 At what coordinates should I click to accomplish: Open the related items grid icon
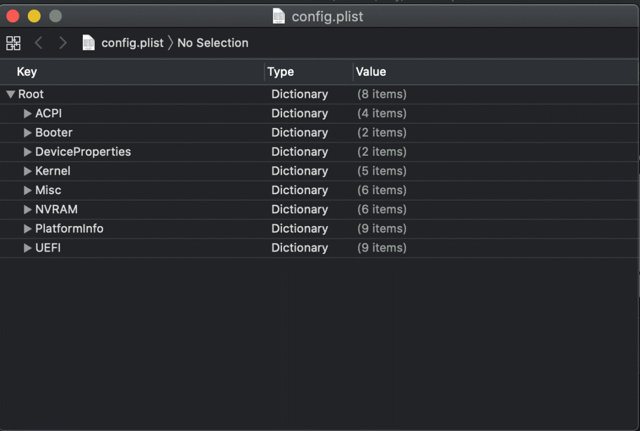(x=13, y=43)
